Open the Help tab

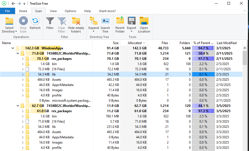coord(88,11)
